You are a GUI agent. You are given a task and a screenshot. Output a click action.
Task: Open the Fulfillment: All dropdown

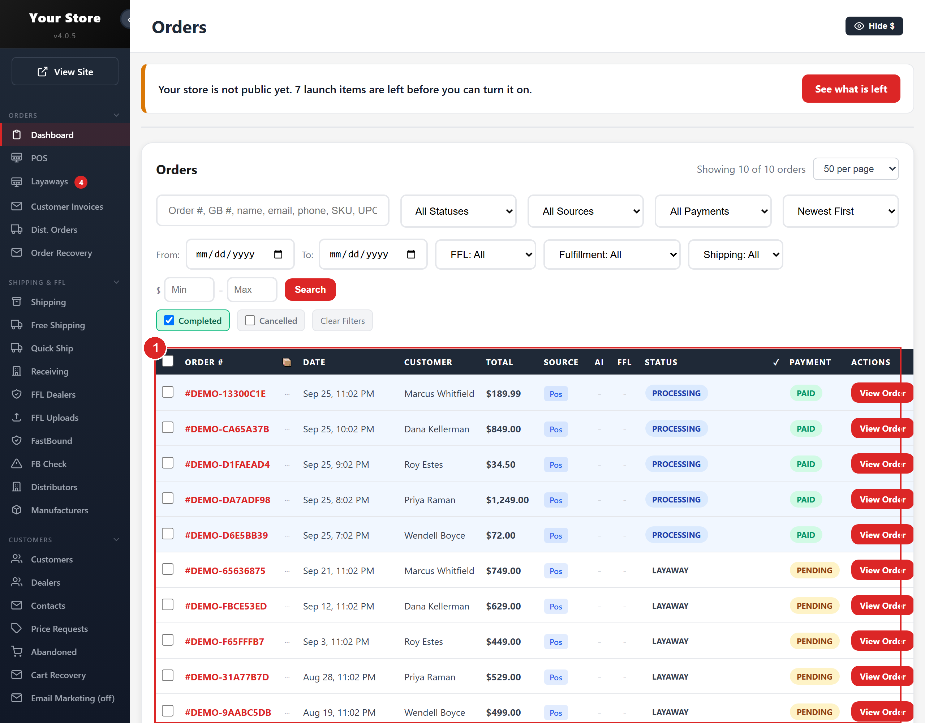coord(612,254)
